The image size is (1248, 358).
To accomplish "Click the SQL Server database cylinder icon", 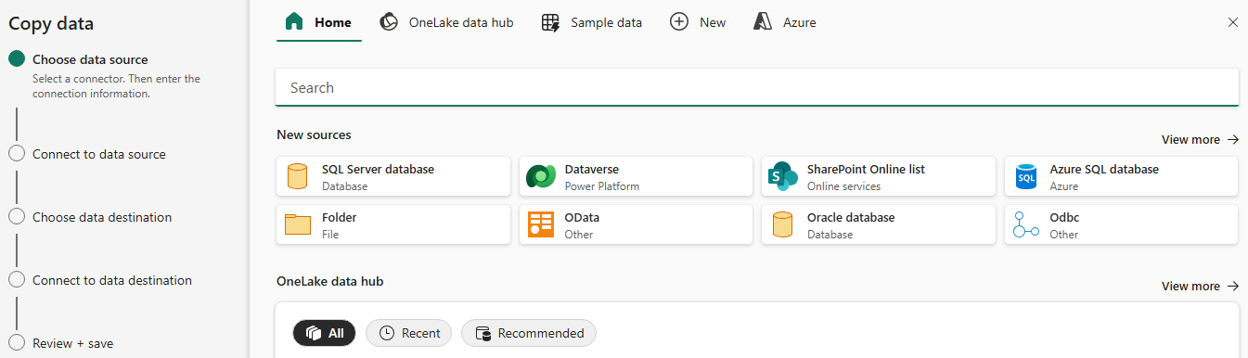I will [x=297, y=176].
